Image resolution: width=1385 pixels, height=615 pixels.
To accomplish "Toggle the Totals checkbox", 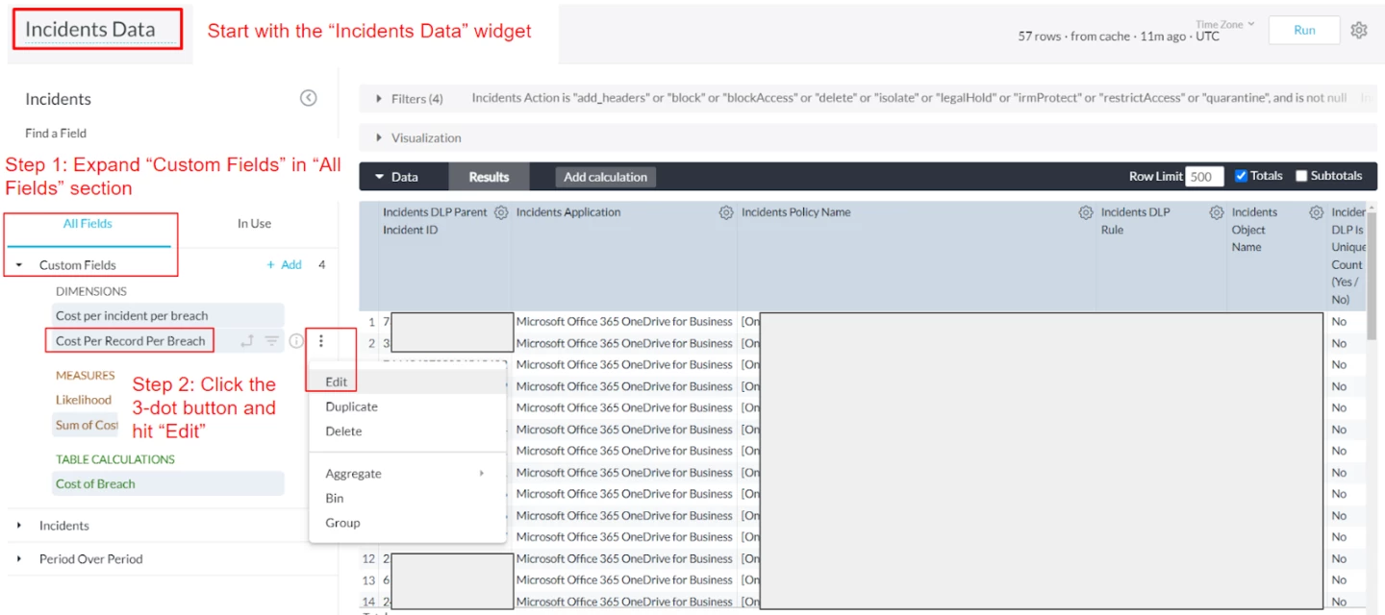I will point(1241,176).
